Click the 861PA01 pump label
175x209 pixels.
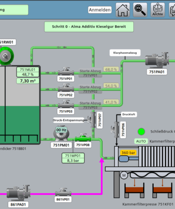click(x=18, y=204)
